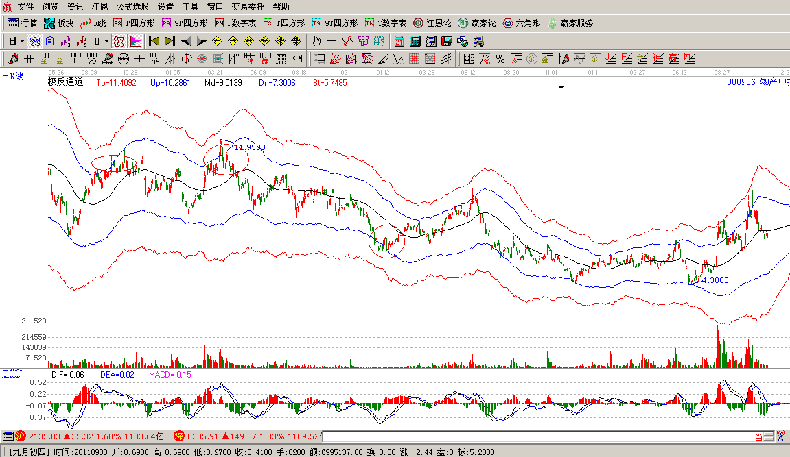This screenshot has height=457, width=790.
Task: Toggle the pressed chart-overlay button beside 日
Action: (34, 41)
